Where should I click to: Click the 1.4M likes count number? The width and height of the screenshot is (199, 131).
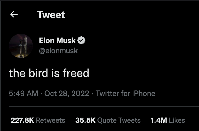point(159,120)
